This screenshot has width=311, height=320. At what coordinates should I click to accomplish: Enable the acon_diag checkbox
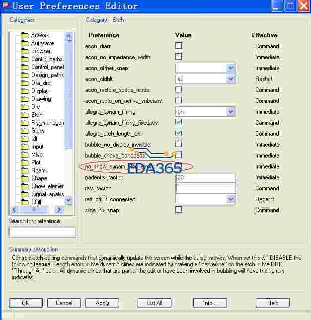(178, 46)
